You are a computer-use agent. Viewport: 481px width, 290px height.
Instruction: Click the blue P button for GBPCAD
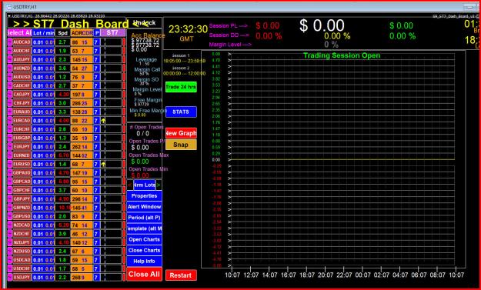coord(97,182)
